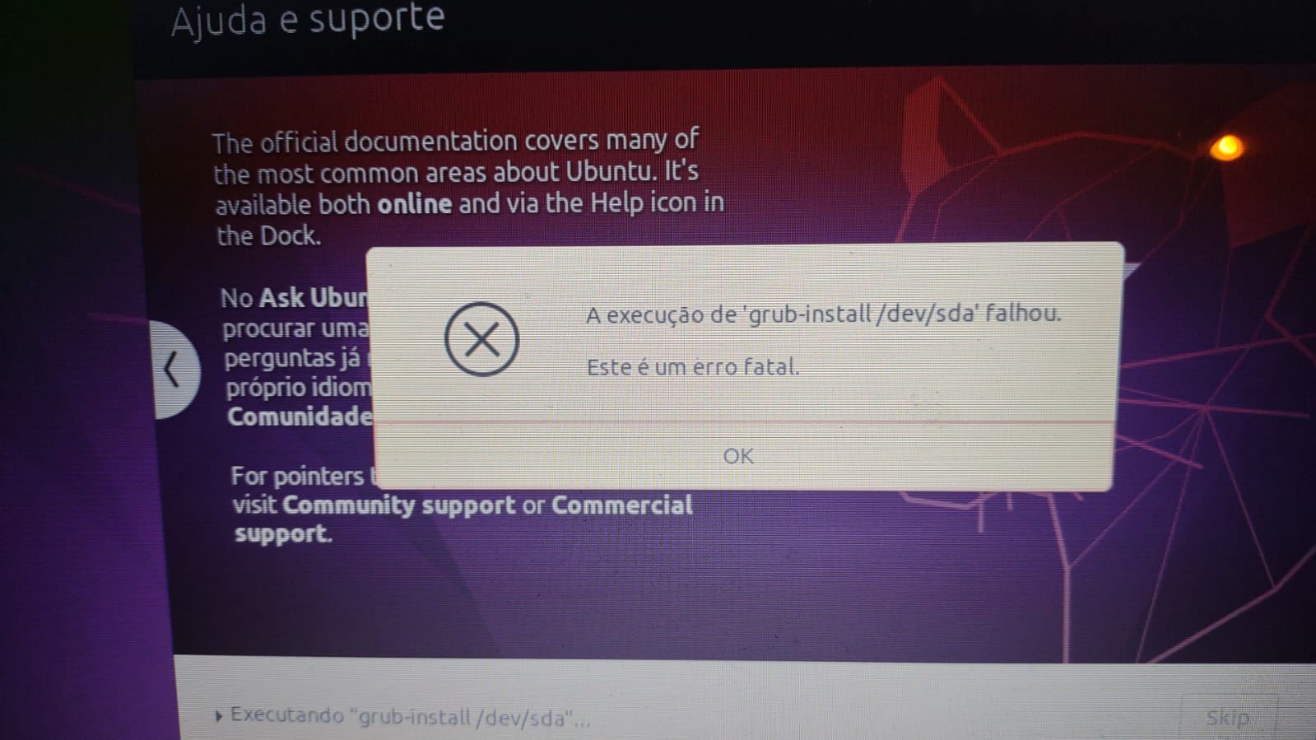Click the "Ajuda e suporte" slide heading
Viewport: 1316px width, 740px height.
(x=308, y=20)
